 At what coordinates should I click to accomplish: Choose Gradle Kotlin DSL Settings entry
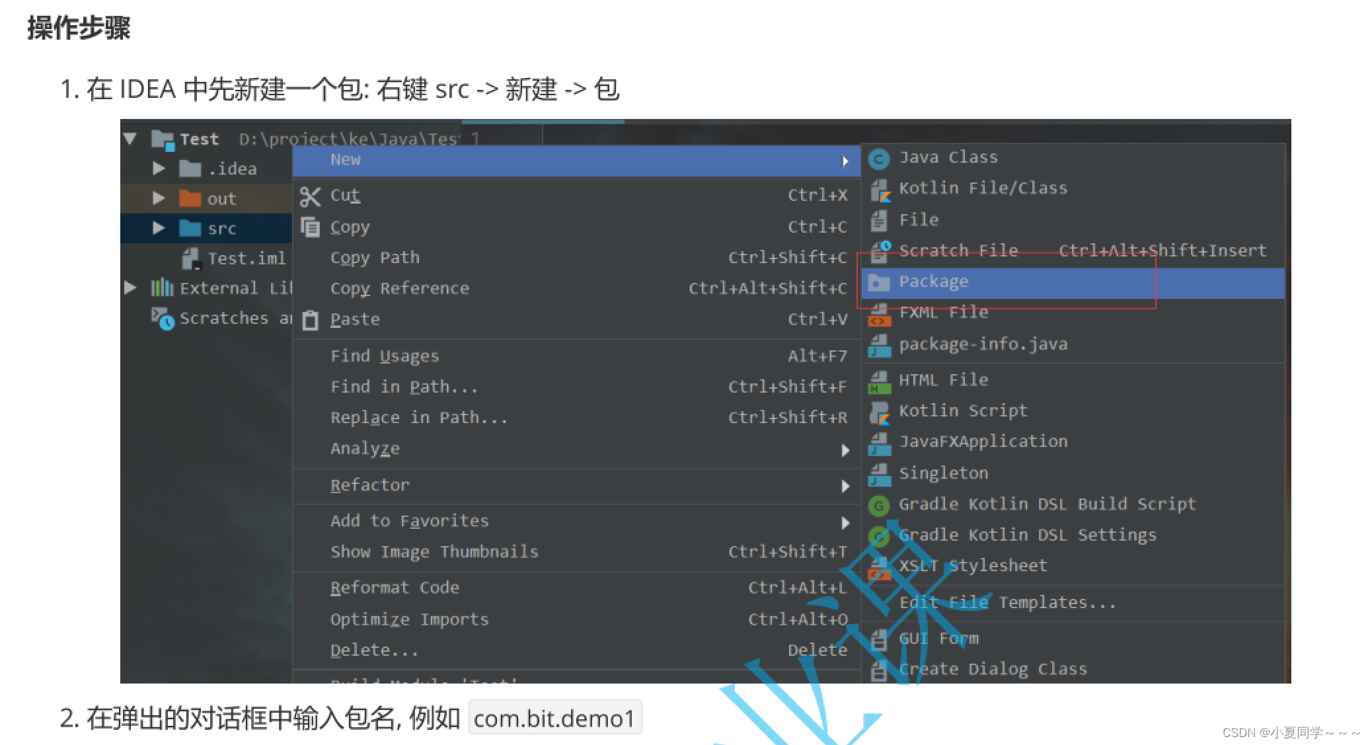coord(1073,535)
